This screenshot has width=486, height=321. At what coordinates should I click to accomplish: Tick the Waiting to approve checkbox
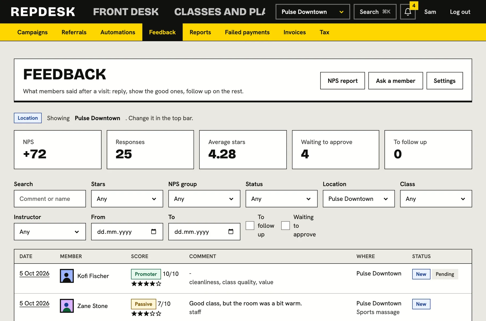click(x=285, y=225)
